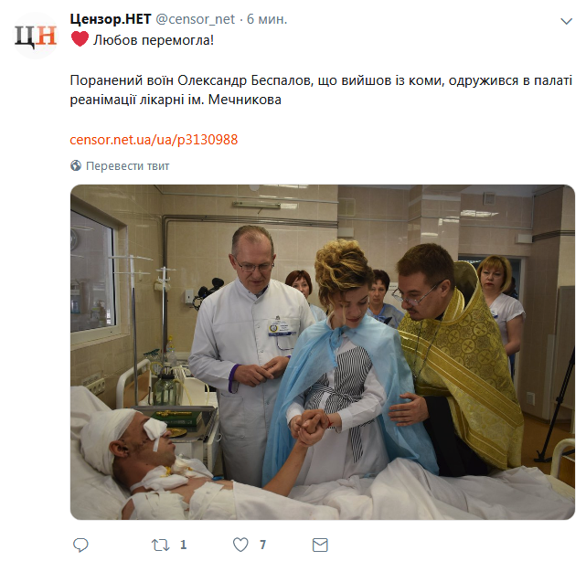Send tweet via envelope message icon
The height and width of the screenshot is (561, 586).
320,545
